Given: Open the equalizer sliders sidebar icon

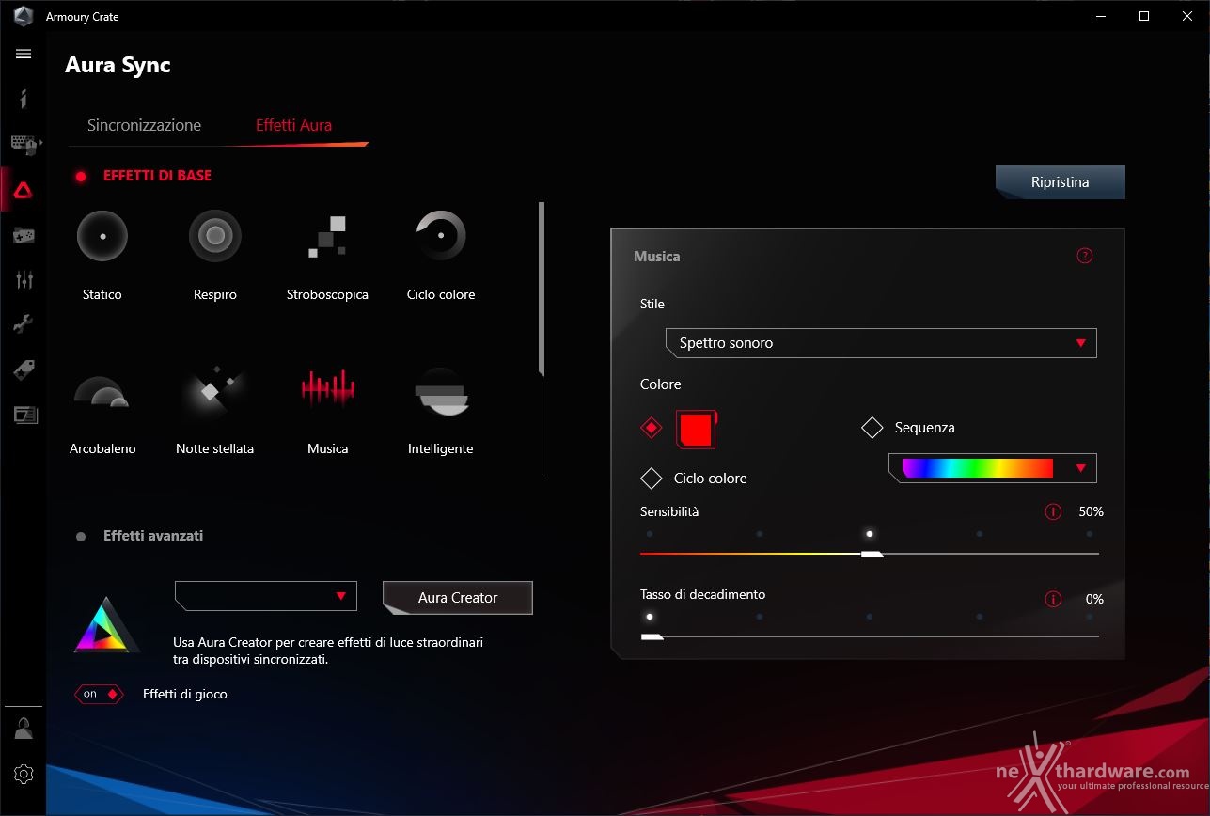Looking at the screenshot, I should click(x=24, y=279).
